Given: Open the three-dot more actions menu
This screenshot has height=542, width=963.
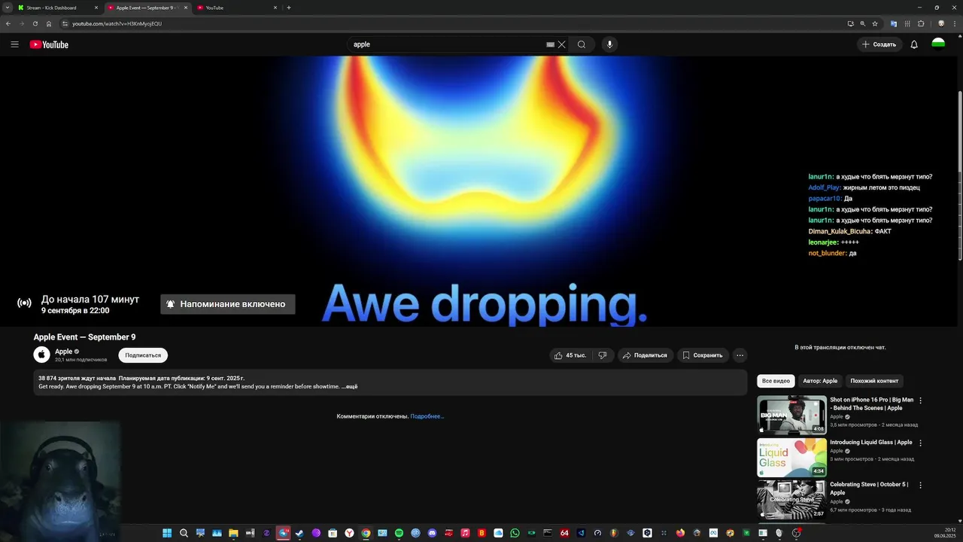Looking at the screenshot, I should (740, 355).
